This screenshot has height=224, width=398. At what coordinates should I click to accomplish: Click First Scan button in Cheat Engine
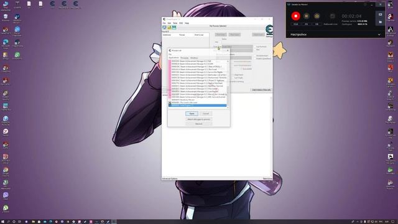point(221,35)
